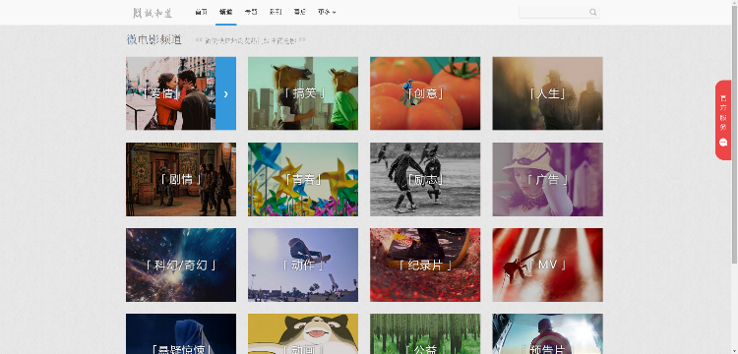Open the 纪录片 category tile
Viewport: 738px width, 354px height.
425,265
